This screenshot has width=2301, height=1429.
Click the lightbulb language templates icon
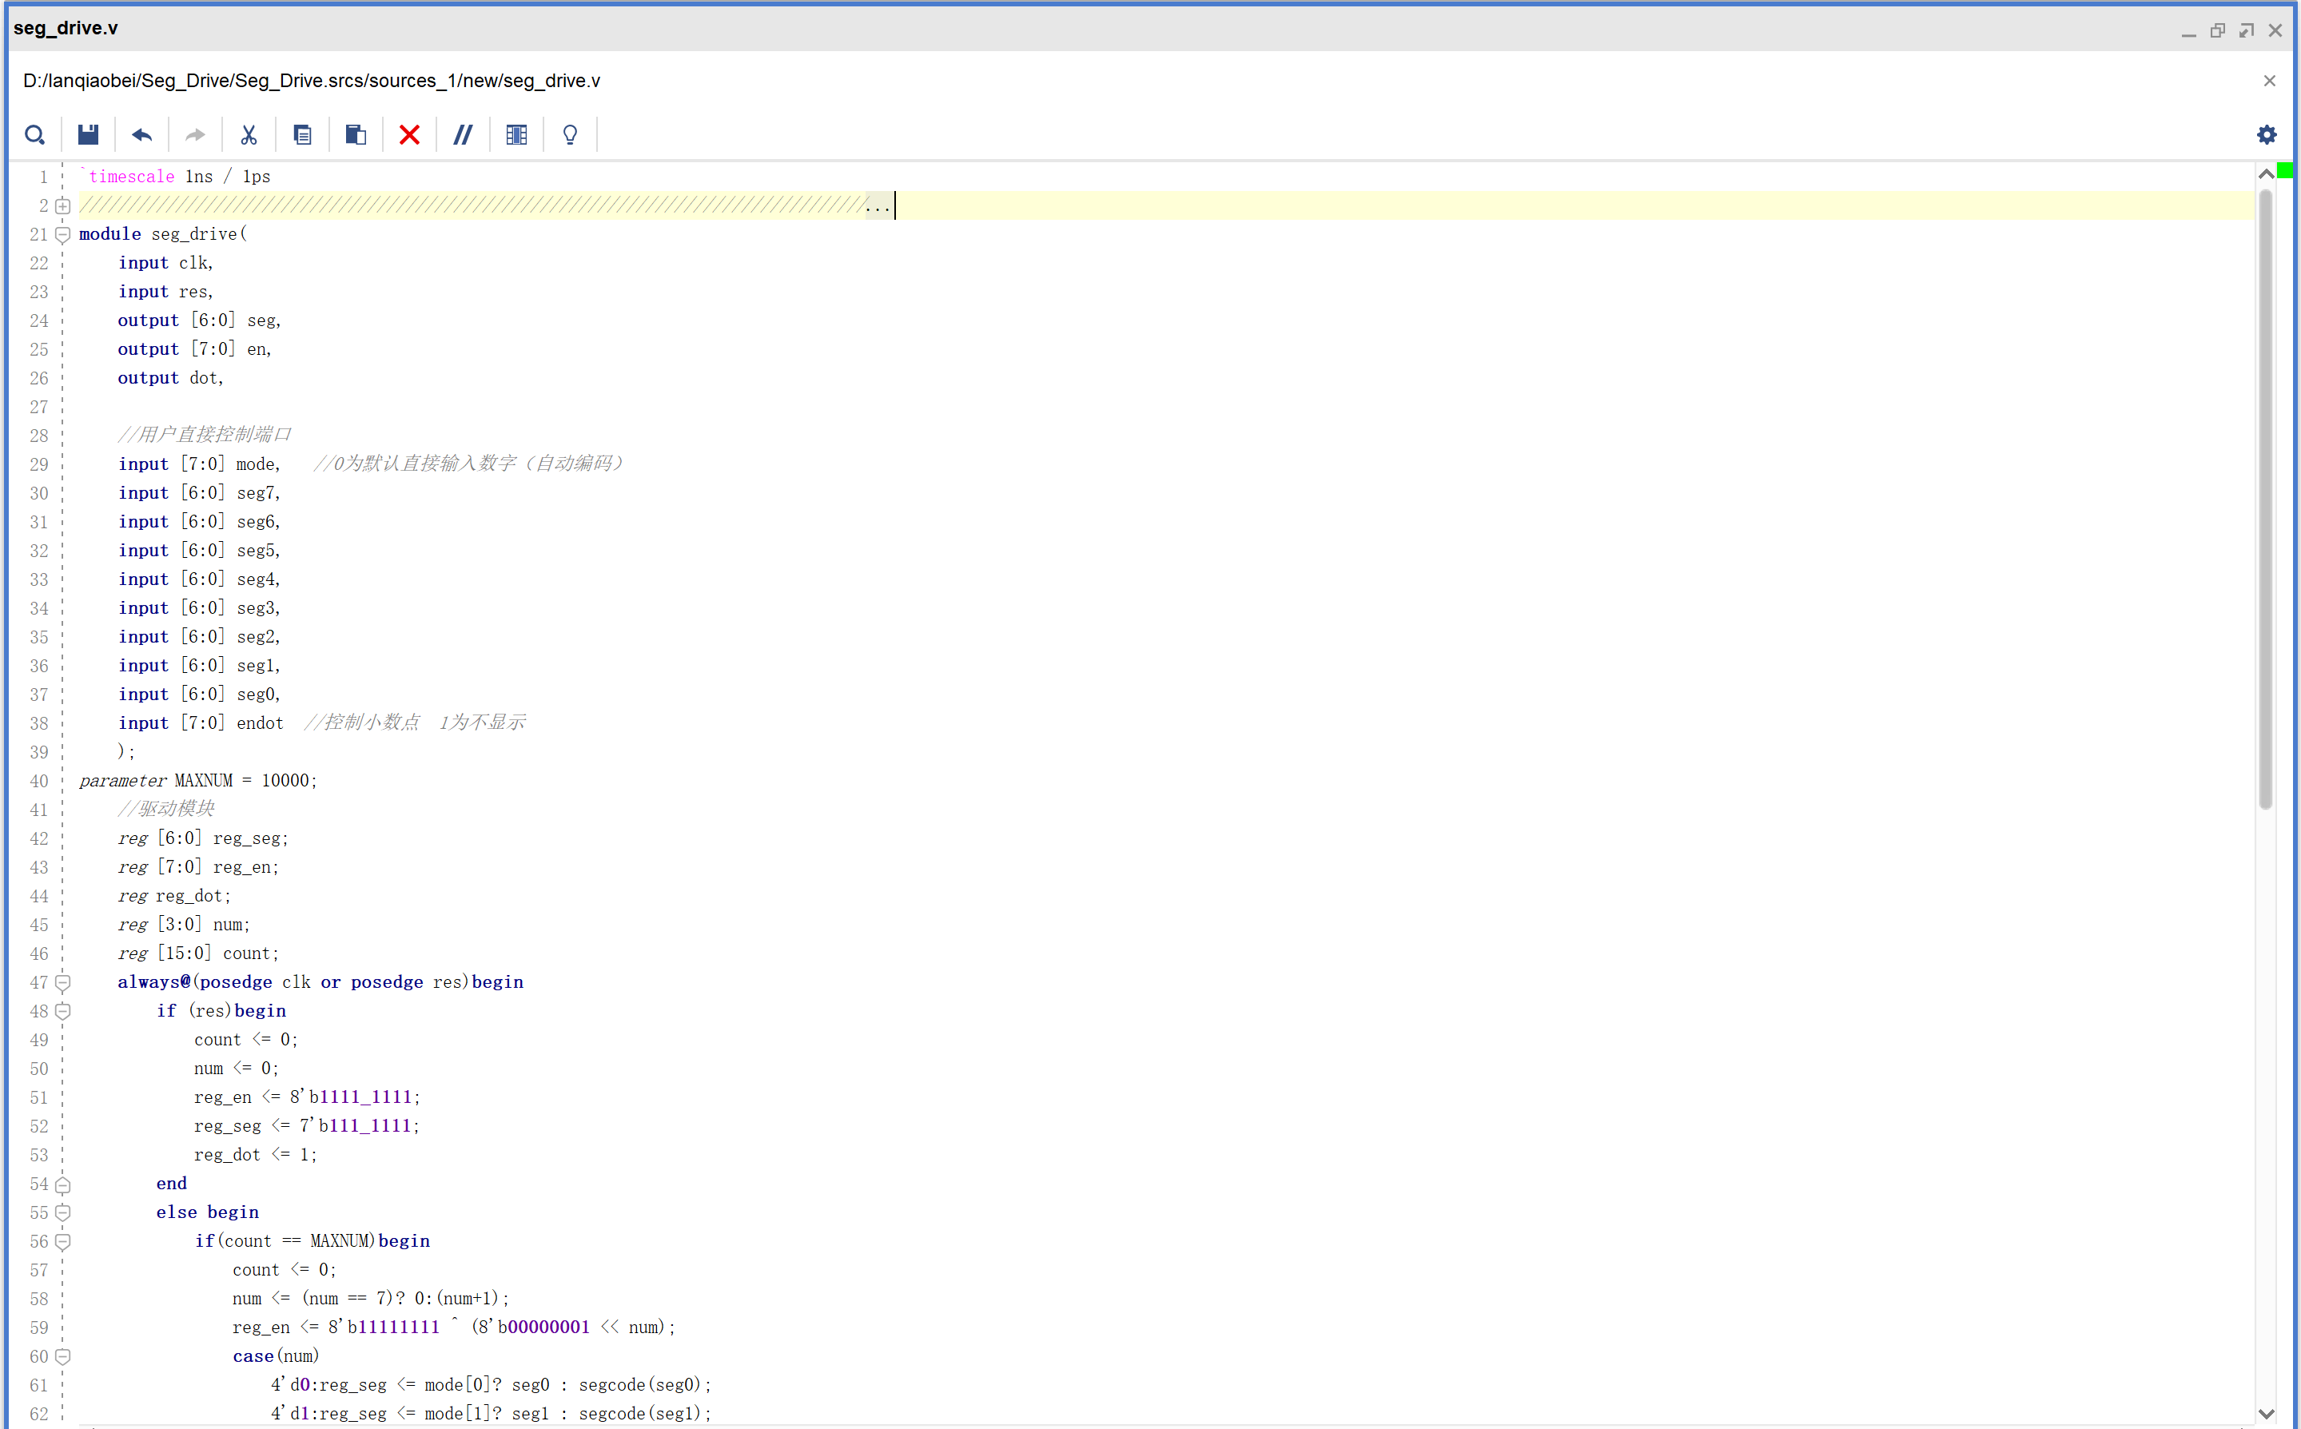click(570, 135)
